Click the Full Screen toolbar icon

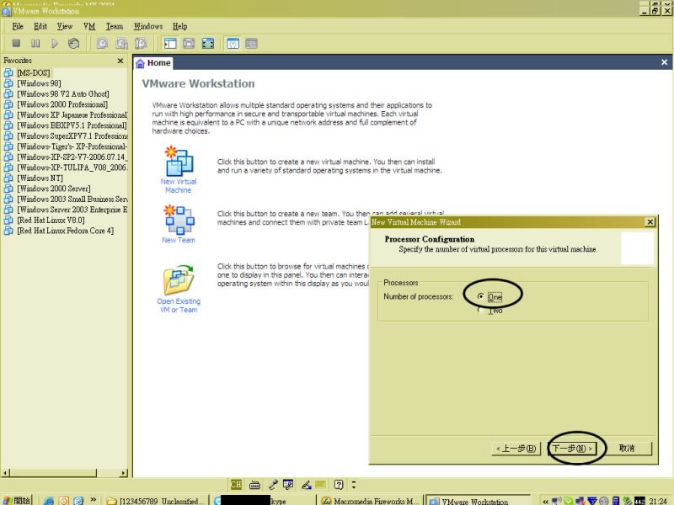pos(208,43)
